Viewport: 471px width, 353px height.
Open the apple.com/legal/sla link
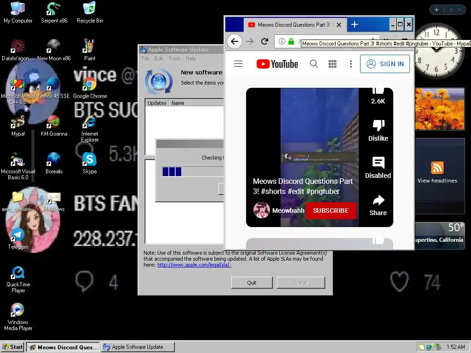tap(194, 265)
